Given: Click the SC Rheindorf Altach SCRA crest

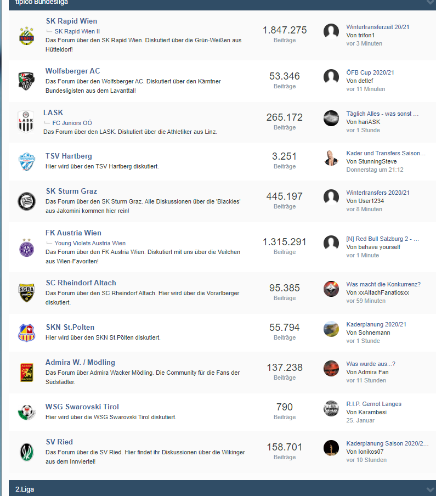Looking at the screenshot, I should tap(26, 293).
